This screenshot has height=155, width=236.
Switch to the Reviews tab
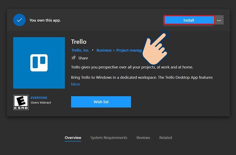click(x=143, y=137)
